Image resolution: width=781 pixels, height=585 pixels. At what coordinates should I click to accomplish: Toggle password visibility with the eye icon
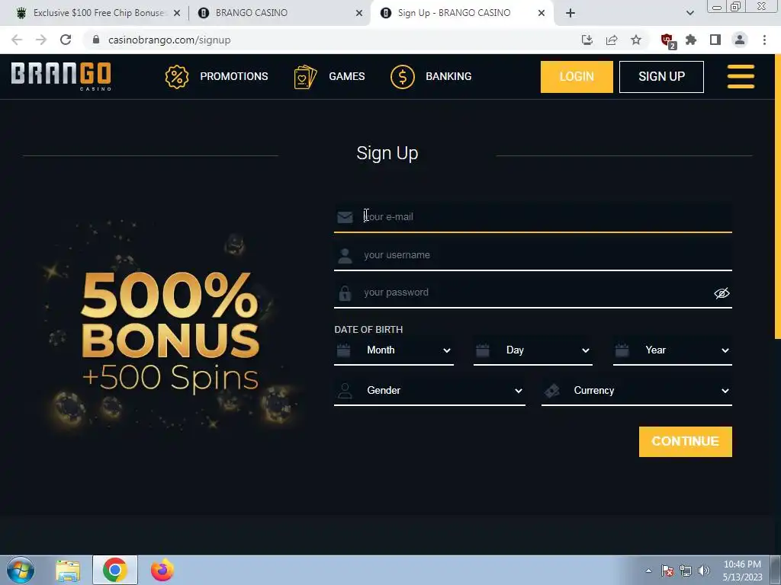(722, 293)
